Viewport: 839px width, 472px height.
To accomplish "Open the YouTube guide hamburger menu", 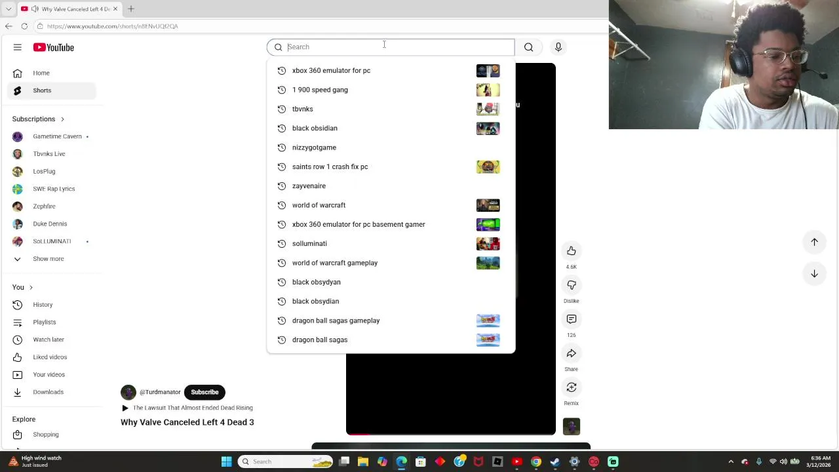I will point(18,47).
